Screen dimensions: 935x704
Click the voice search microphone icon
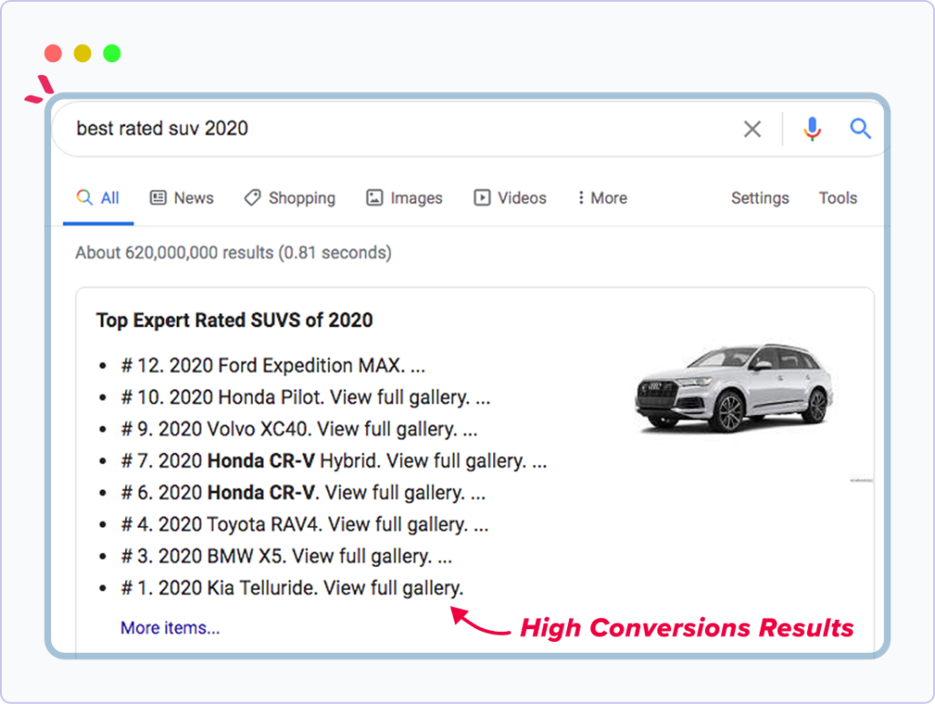coord(812,130)
